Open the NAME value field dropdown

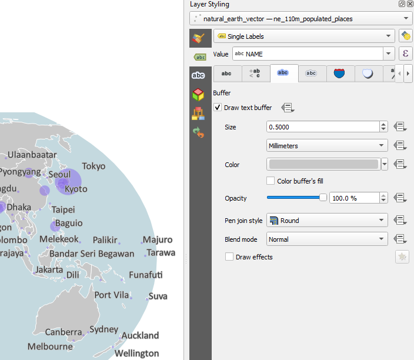coord(388,54)
